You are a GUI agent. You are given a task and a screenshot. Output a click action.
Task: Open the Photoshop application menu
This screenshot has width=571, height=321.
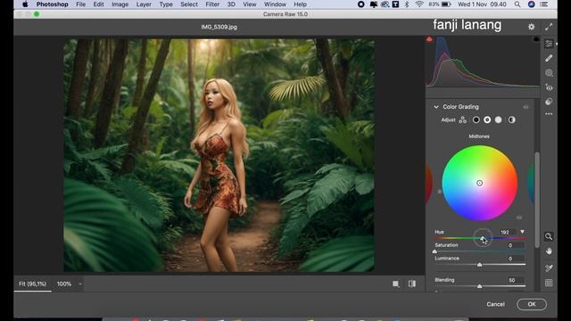point(52,4)
